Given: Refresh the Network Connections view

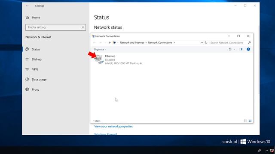Looking at the screenshot, I should [206, 43].
